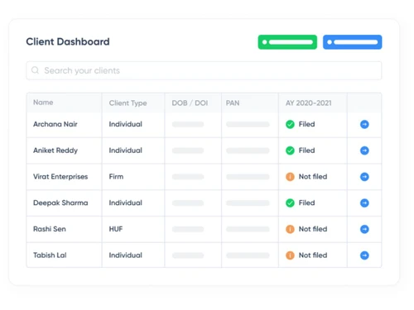Image resolution: width=414 pixels, height=310 pixels.
Task: Click the blue header button
Action: pyautogui.click(x=352, y=42)
